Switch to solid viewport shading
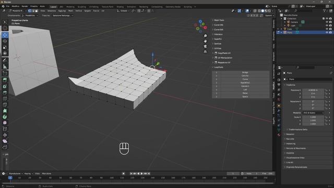This screenshot has width=334, height=188. click(x=263, y=10)
